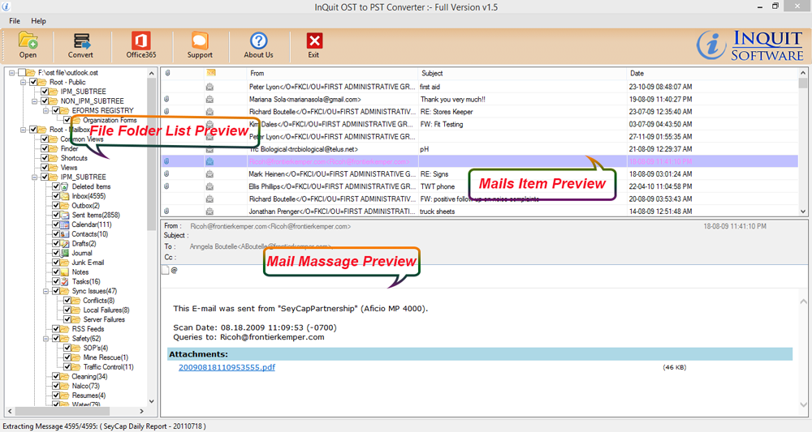Collapse the Root - Mailbox node

click(x=23, y=130)
